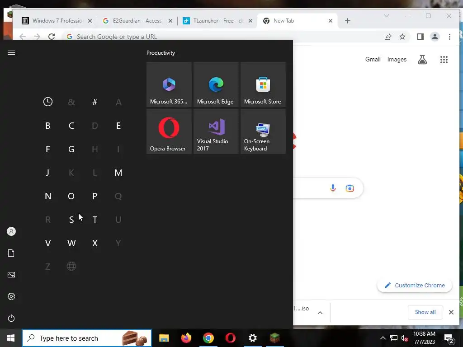The width and height of the screenshot is (463, 347).
Task: Jump to apps starting with B
Action: pyautogui.click(x=48, y=126)
